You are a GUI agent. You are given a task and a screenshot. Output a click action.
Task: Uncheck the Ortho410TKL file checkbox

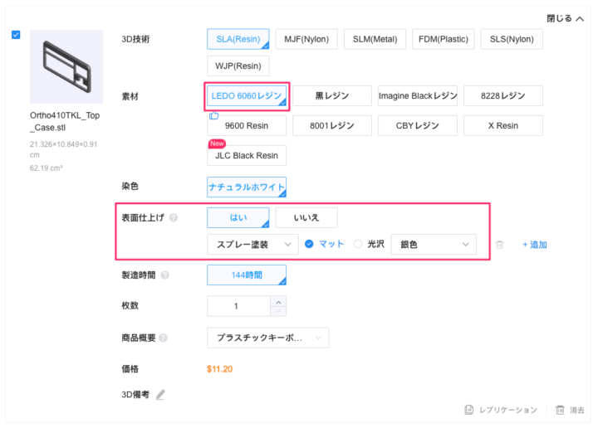(16, 35)
